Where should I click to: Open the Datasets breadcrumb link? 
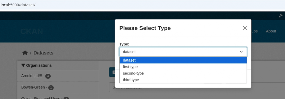43,53
